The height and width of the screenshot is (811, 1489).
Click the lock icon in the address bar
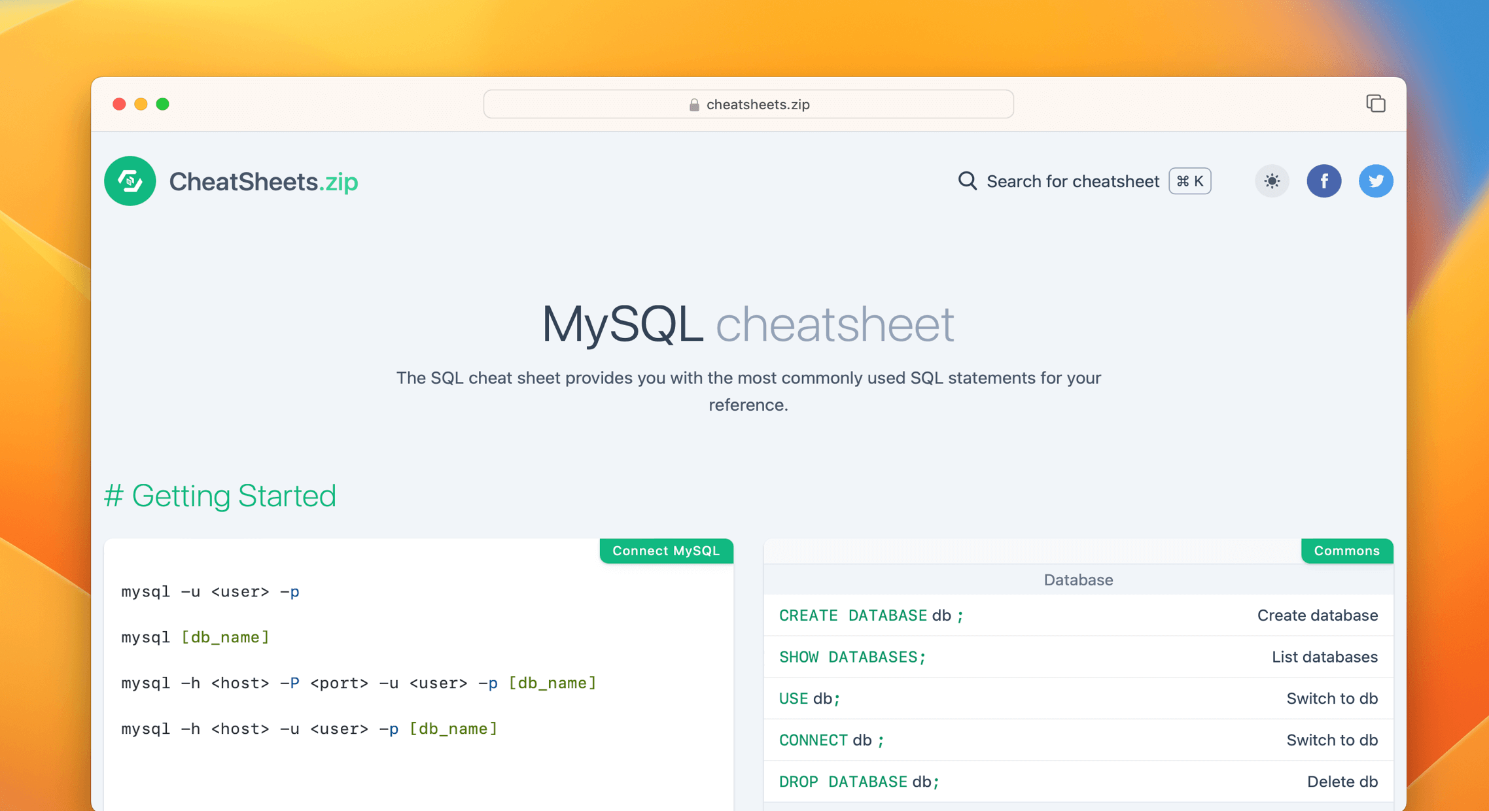(x=694, y=105)
